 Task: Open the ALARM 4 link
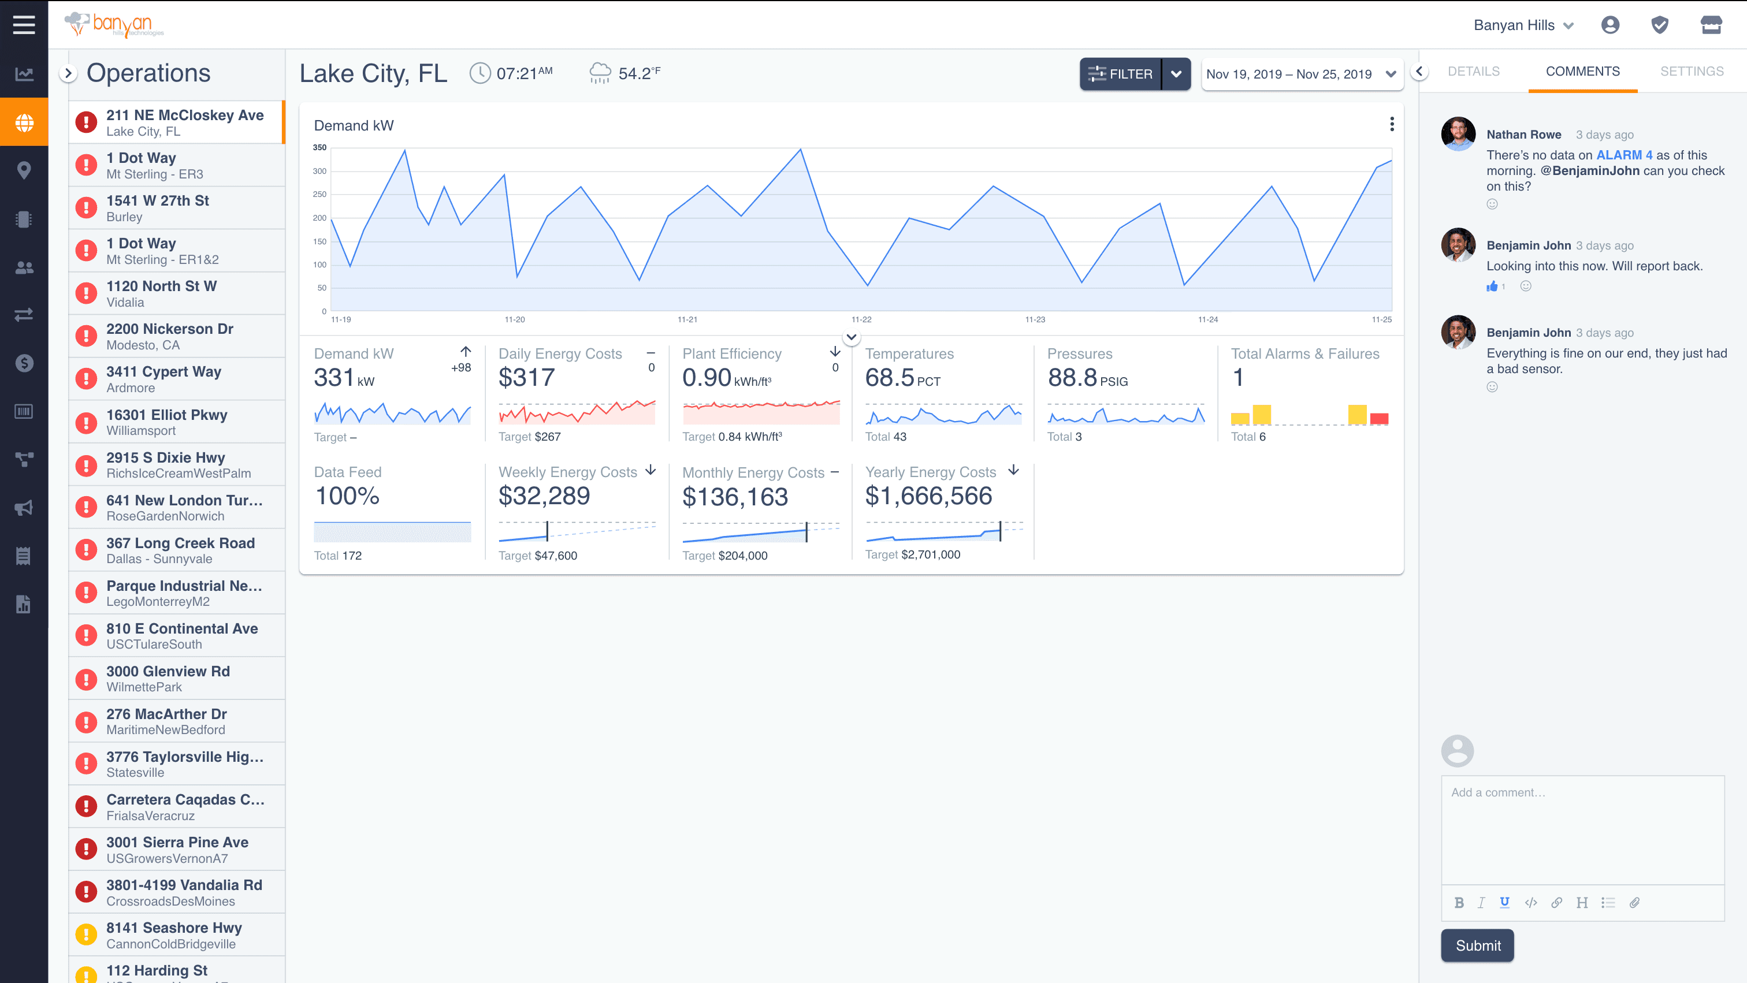(x=1625, y=155)
